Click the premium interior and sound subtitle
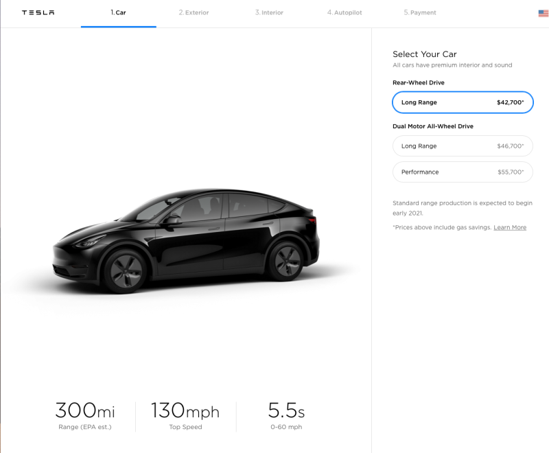Screen dimensions: 549x453 (x=452, y=65)
